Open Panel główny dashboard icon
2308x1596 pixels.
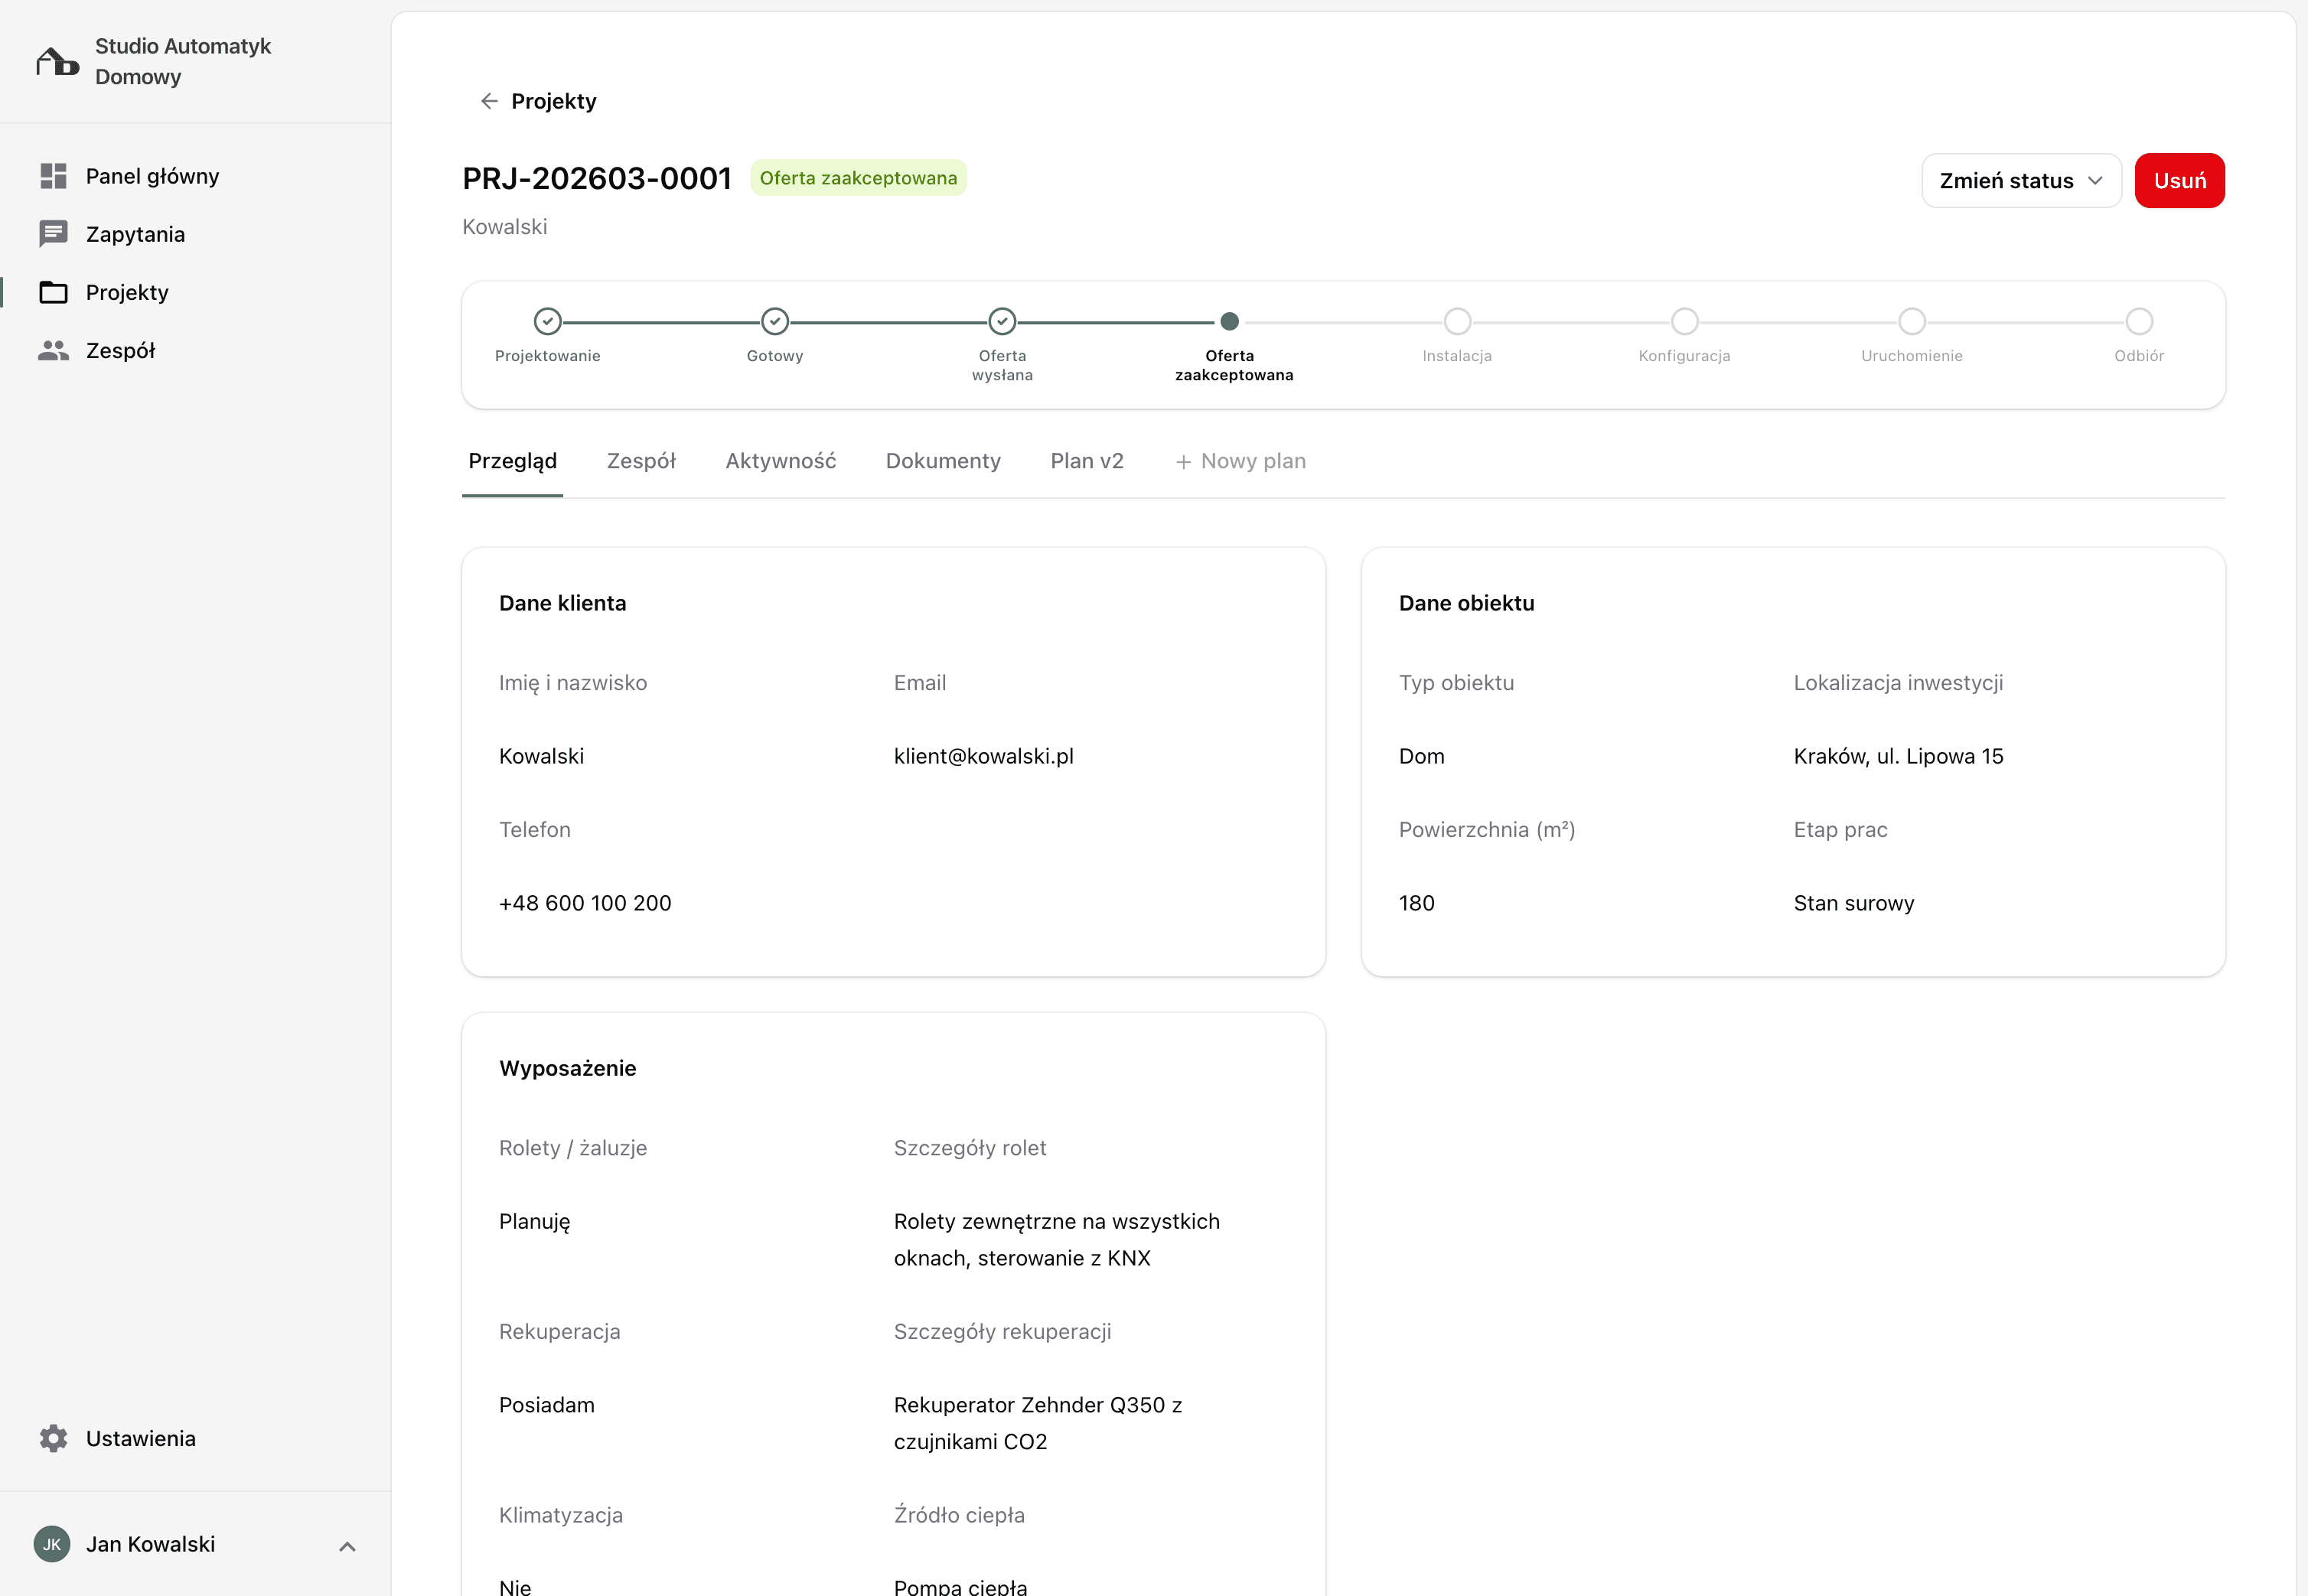pos(53,176)
